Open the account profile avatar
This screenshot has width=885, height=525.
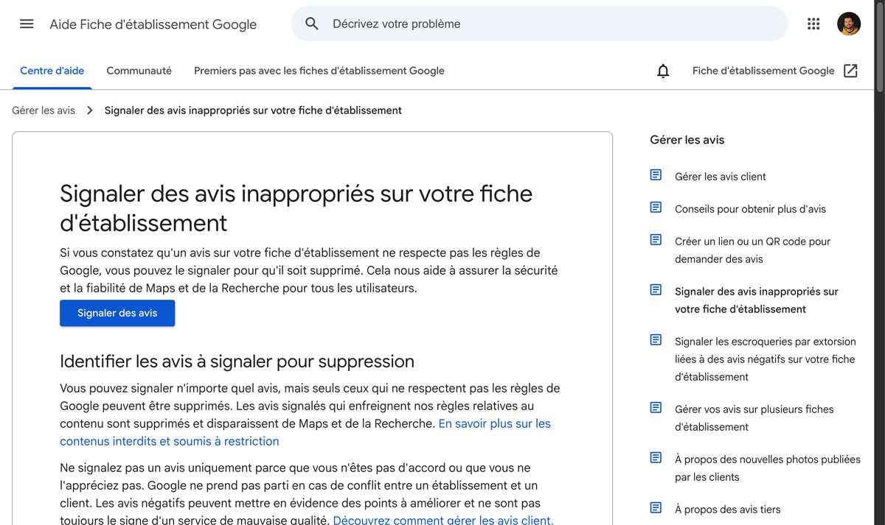coord(849,24)
